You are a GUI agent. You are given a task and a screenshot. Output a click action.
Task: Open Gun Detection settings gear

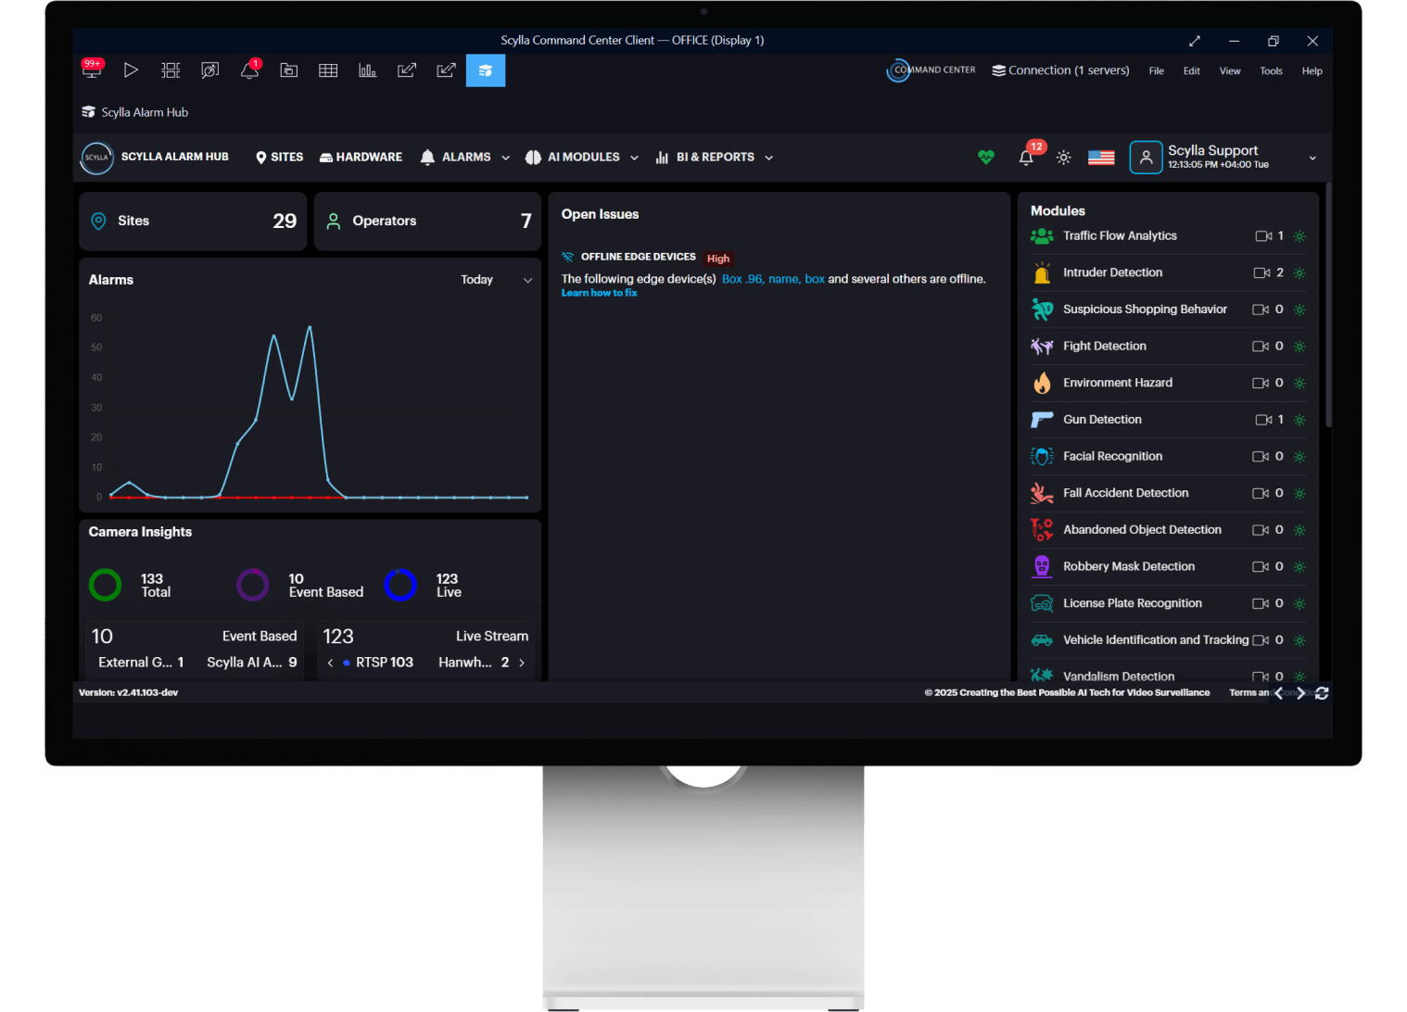[x=1299, y=420]
